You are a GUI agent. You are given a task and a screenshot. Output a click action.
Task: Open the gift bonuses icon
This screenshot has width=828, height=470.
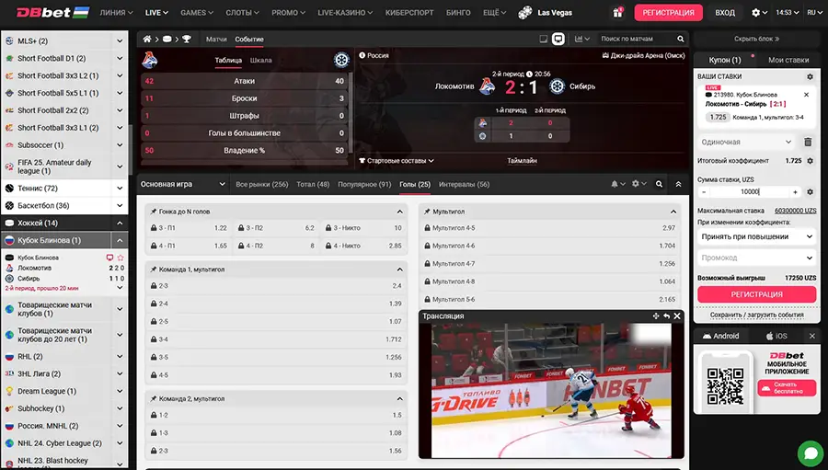click(617, 13)
